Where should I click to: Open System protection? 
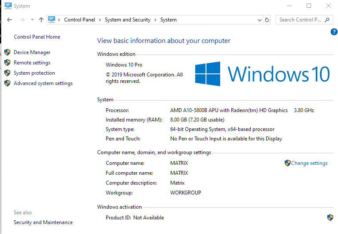34,73
